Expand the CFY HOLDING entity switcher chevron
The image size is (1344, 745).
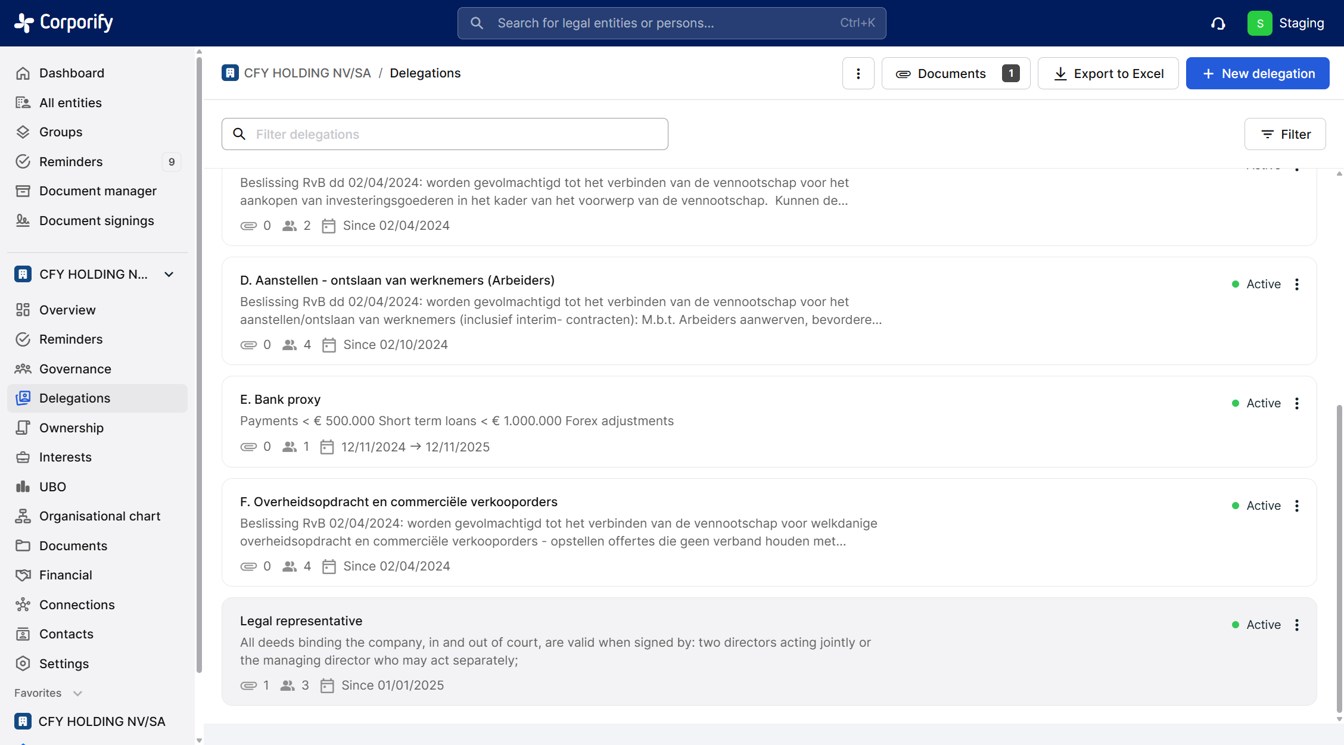(169, 274)
